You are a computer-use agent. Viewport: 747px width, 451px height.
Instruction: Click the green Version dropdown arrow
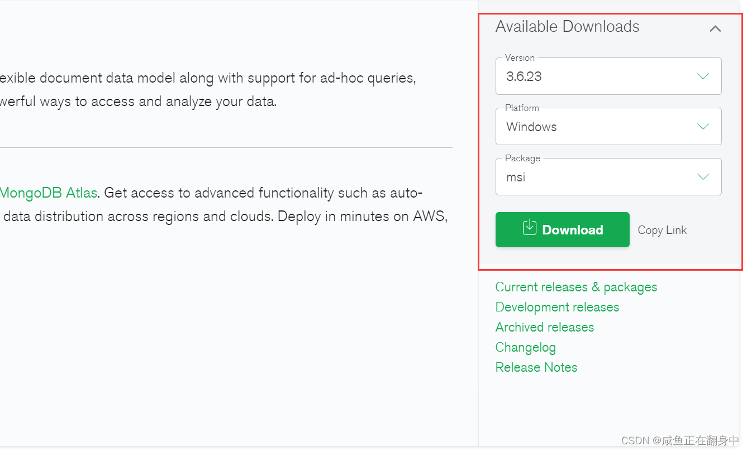pos(703,76)
